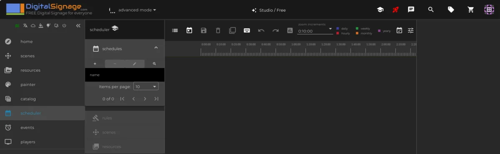The width and height of the screenshot is (500, 154).
Task: Click the duplicate copy toolbar icon
Action: point(232,30)
